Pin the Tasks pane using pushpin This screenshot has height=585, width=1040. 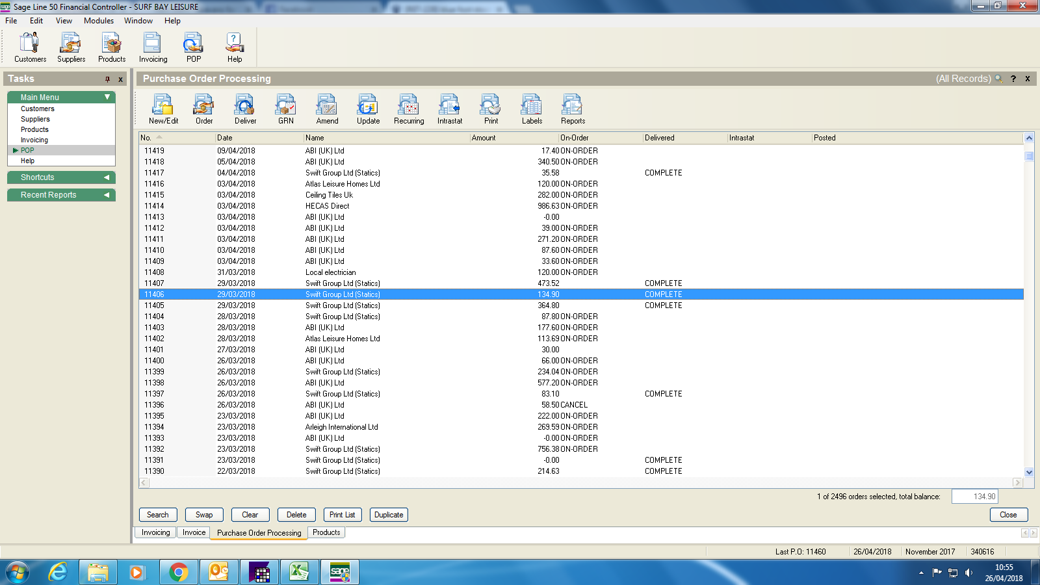click(x=107, y=79)
